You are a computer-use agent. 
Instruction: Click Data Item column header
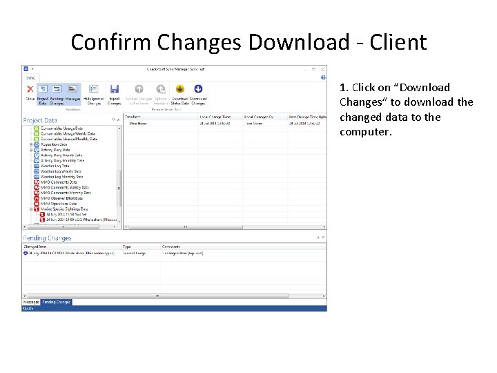[x=161, y=117]
